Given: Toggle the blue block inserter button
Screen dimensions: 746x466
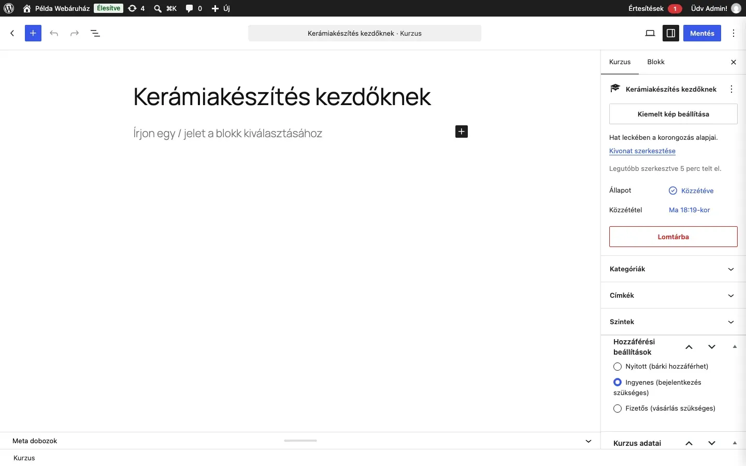Looking at the screenshot, I should pos(33,33).
